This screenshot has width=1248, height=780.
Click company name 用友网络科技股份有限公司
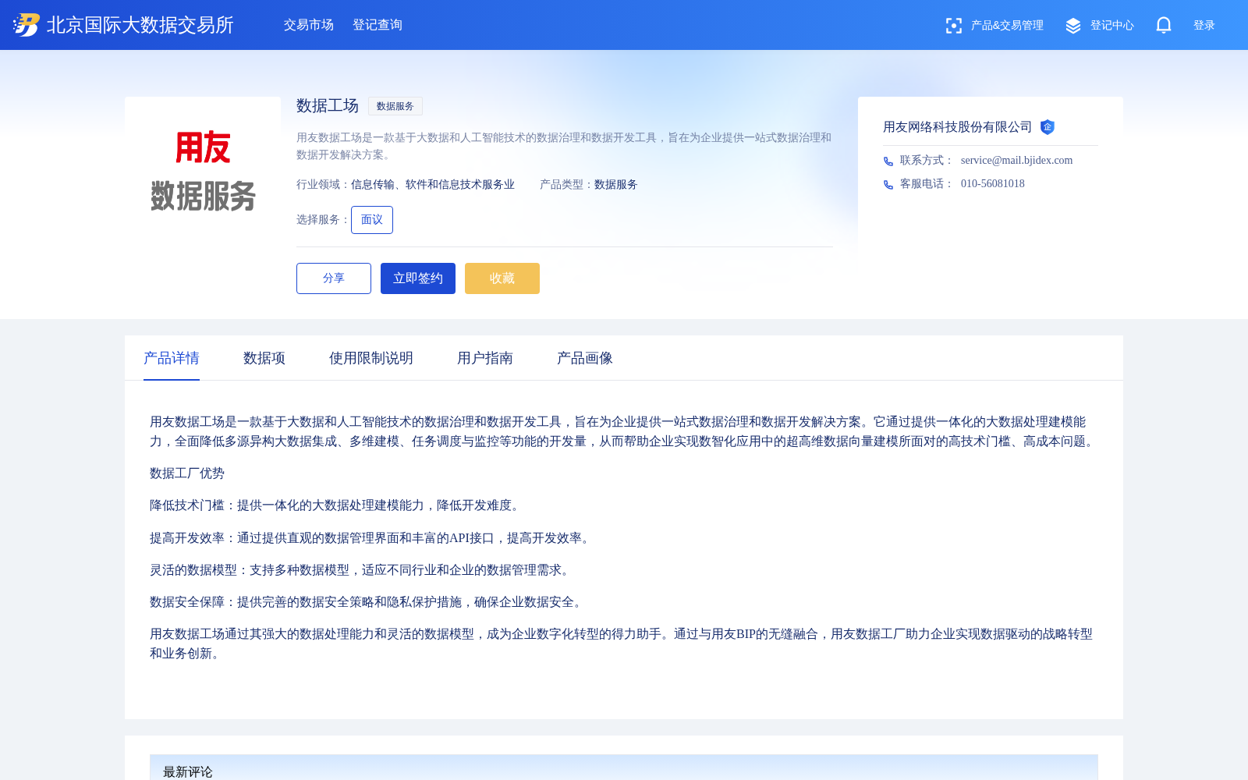pyautogui.click(x=958, y=127)
